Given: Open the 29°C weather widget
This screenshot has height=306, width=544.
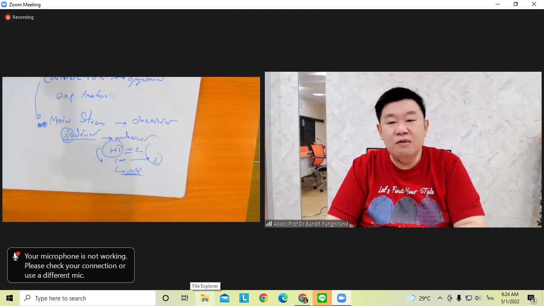Looking at the screenshot, I should click(x=419, y=298).
